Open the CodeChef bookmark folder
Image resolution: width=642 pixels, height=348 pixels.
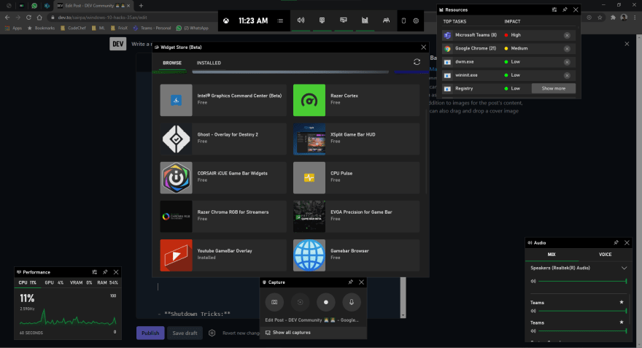pos(73,28)
